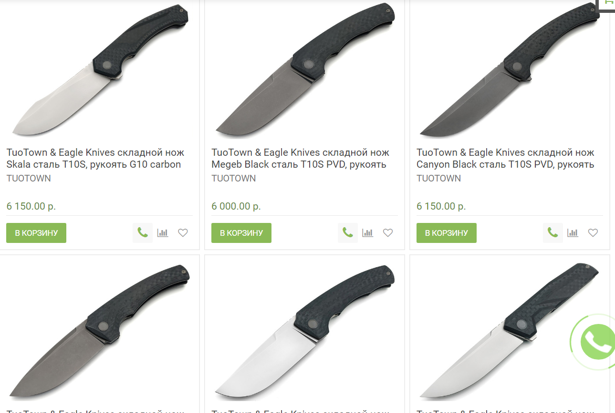This screenshot has width=615, height=413.
Task: Compare the Megeb Black knife using the chart icon
Action: point(367,233)
